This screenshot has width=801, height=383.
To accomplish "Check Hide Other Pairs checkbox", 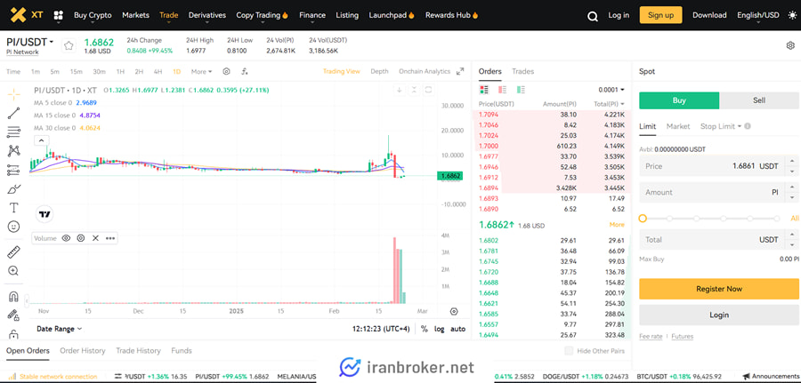I will tap(569, 351).
